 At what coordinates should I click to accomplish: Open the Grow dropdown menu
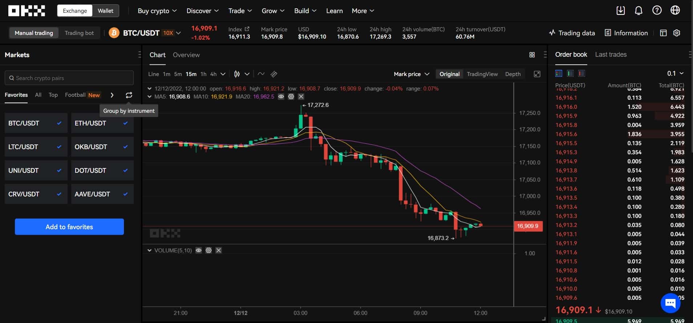[273, 11]
